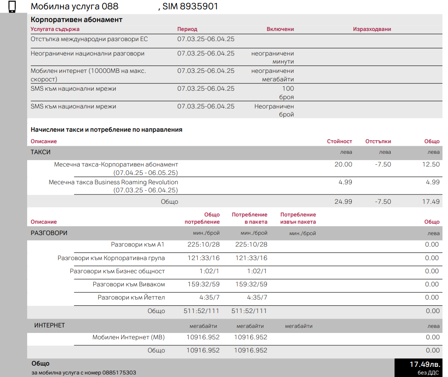448x377 pixels.
Task: Click the 'Включени' column label
Action: point(279,29)
